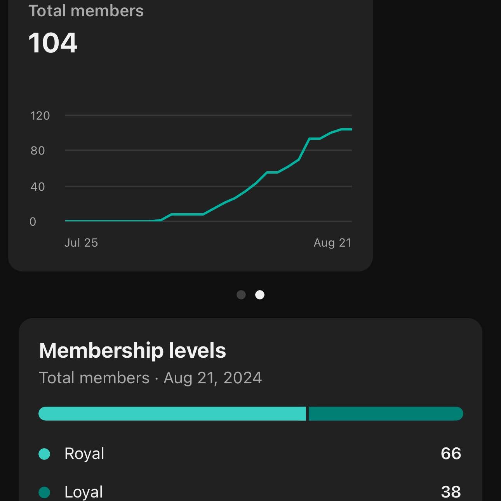Tap the Jul 25 start date label
The width and height of the screenshot is (501, 501).
[x=81, y=243]
